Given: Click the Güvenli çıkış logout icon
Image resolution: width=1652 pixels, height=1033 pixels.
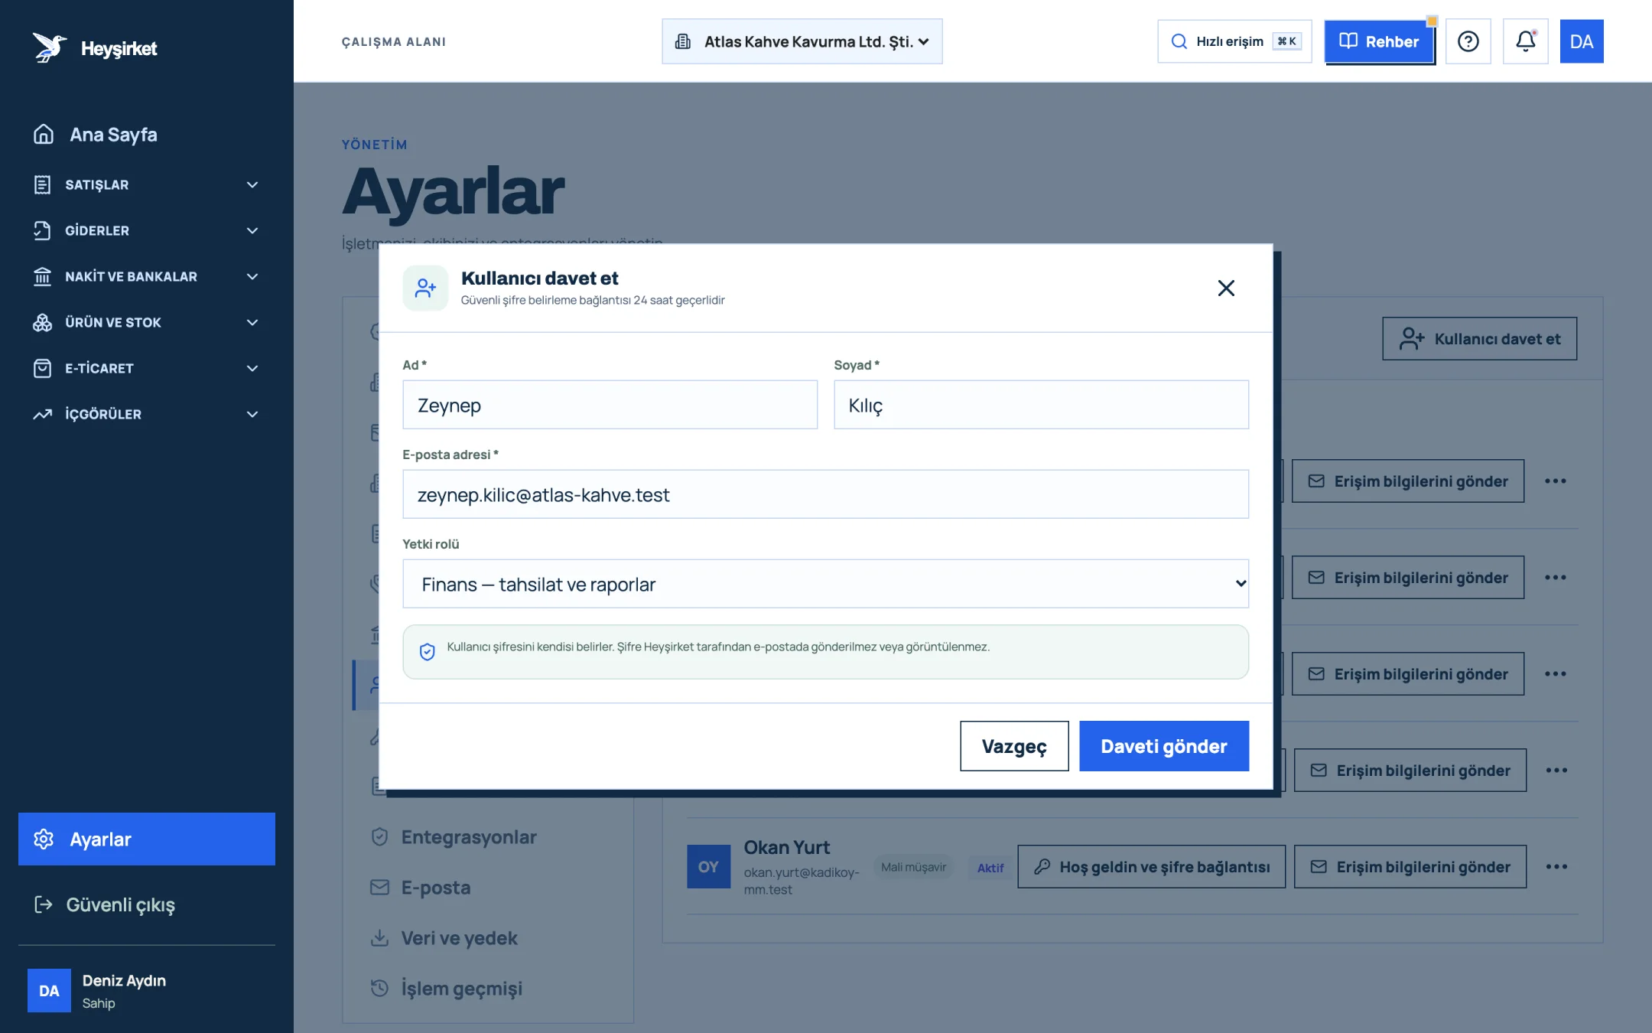Looking at the screenshot, I should tap(44, 904).
